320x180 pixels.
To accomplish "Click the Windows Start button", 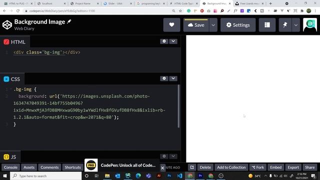I will pyautogui.click(x=5, y=175).
